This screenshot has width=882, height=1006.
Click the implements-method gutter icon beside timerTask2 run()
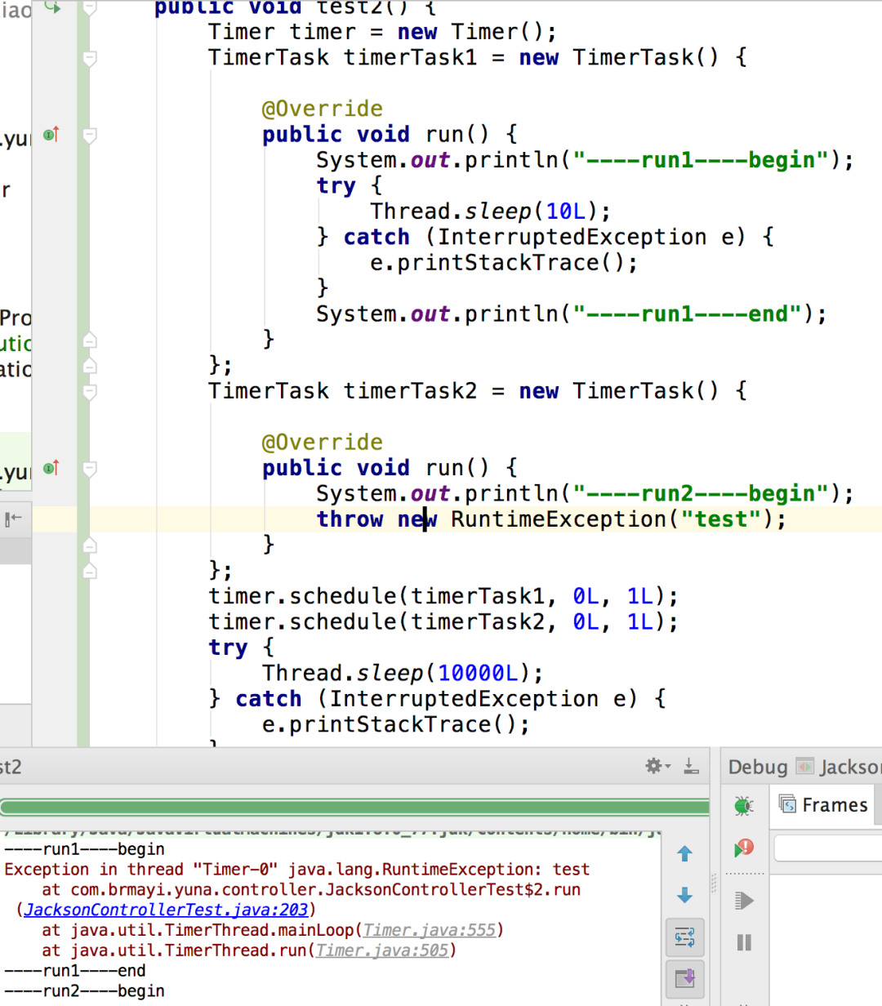[51, 468]
